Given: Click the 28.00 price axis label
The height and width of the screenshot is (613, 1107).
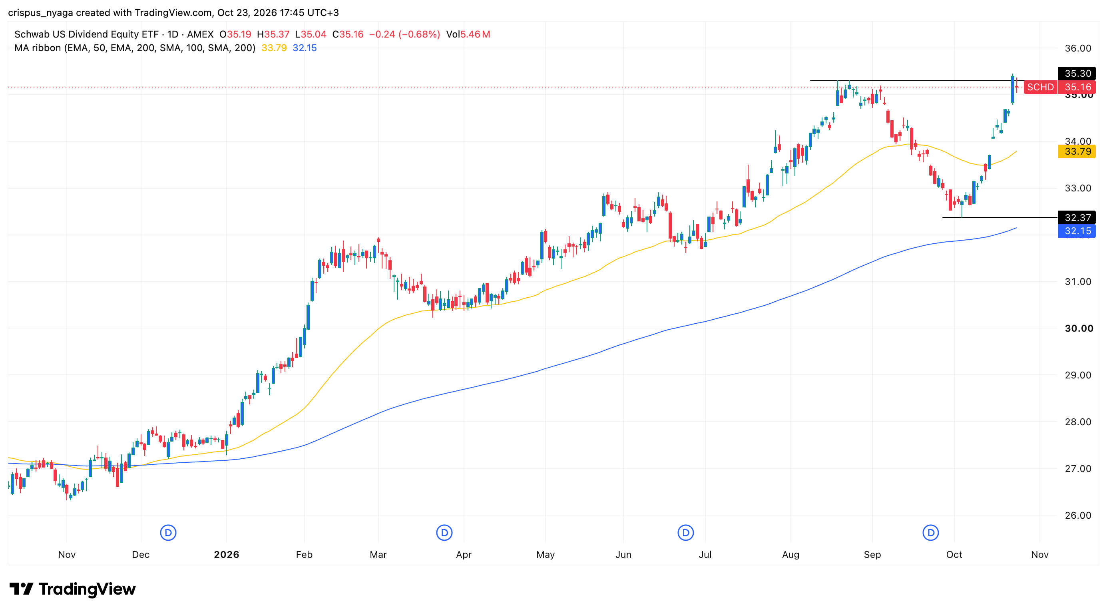Looking at the screenshot, I should coord(1078,422).
